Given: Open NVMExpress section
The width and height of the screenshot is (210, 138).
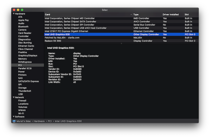Looking at the screenshot, I should click(25, 62).
